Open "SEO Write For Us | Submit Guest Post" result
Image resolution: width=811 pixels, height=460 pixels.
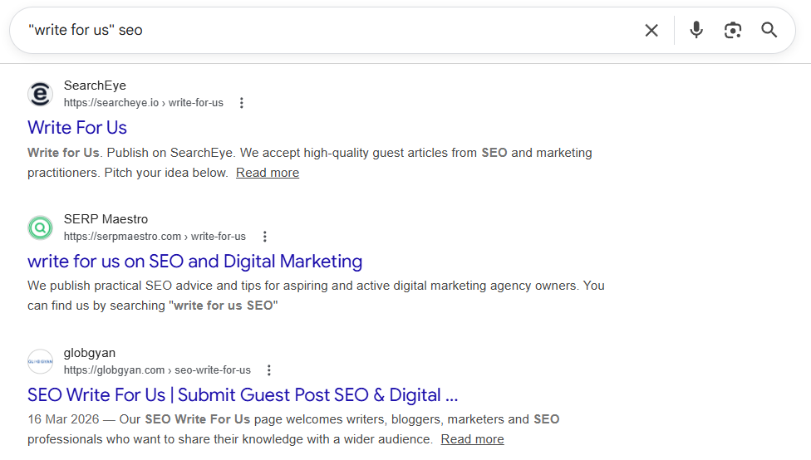[x=243, y=395]
